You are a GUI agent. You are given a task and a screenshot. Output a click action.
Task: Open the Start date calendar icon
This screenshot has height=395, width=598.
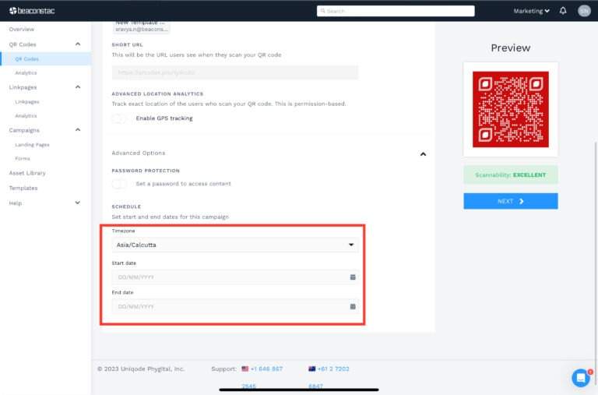(353, 277)
